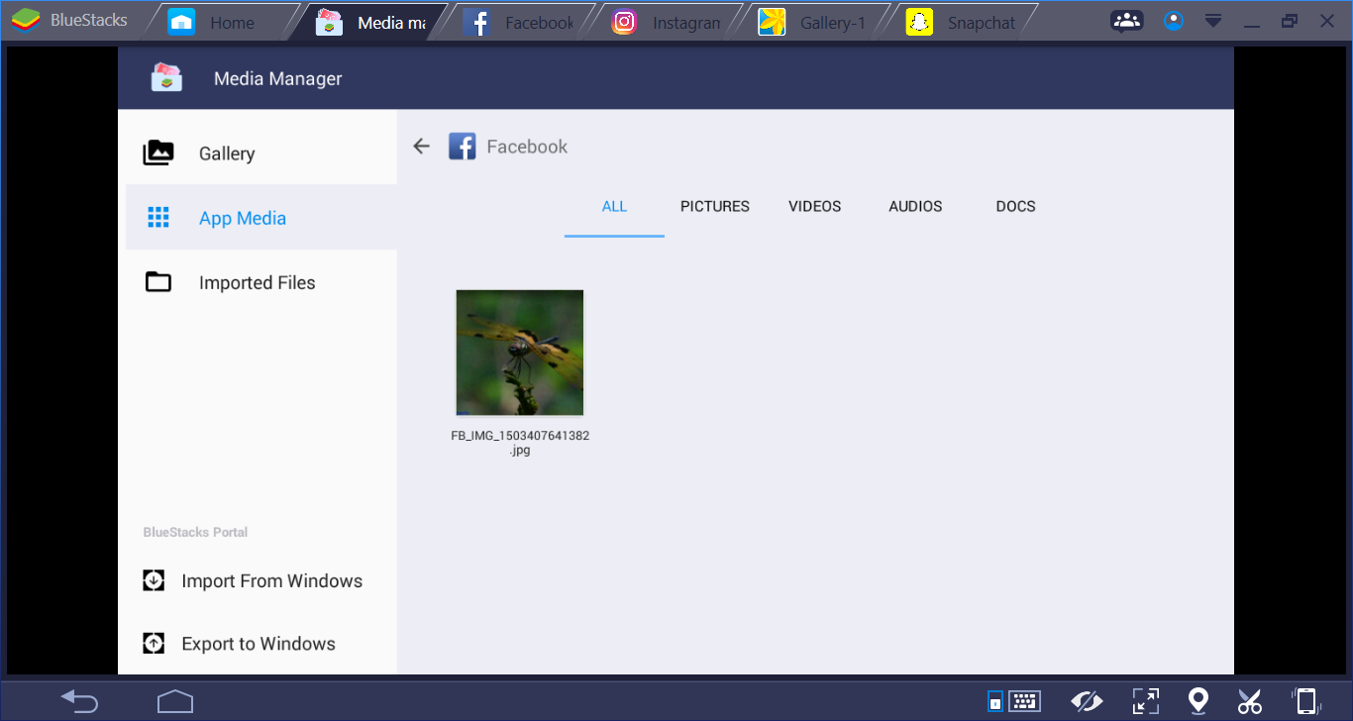
Task: Click the BlueStacks Portal label
Action: coord(195,532)
